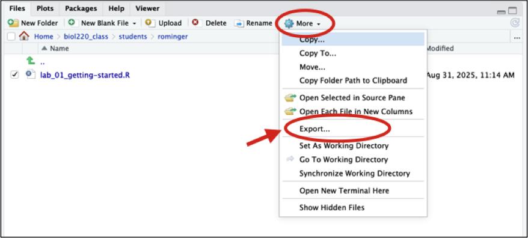Viewport: 528px width, 238px height.
Task: Click the More gear menu button
Action: coord(302,23)
